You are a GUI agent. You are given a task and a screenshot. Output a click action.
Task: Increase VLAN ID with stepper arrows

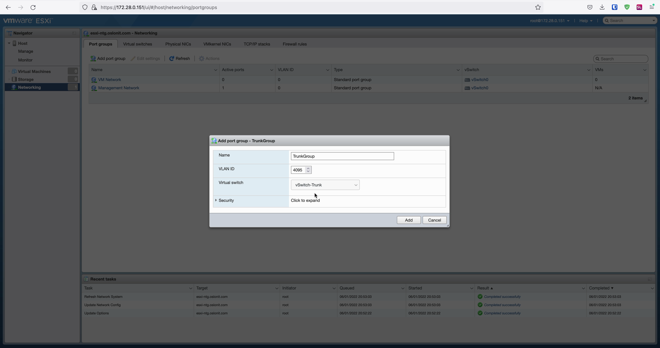pos(308,168)
